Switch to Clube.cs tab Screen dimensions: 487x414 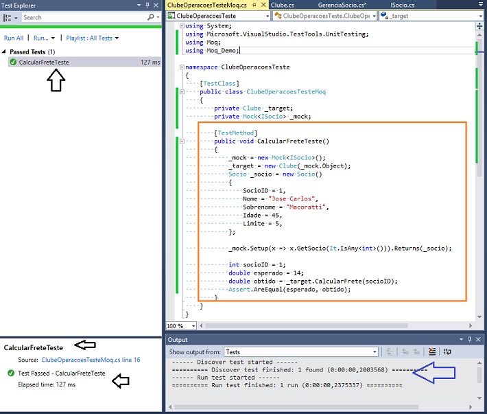(283, 5)
